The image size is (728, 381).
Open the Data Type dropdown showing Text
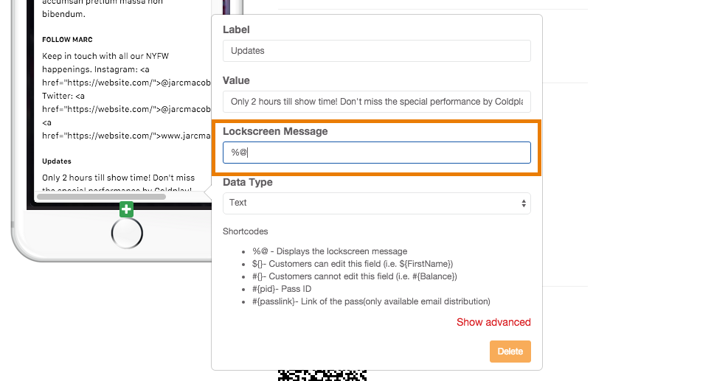point(376,203)
